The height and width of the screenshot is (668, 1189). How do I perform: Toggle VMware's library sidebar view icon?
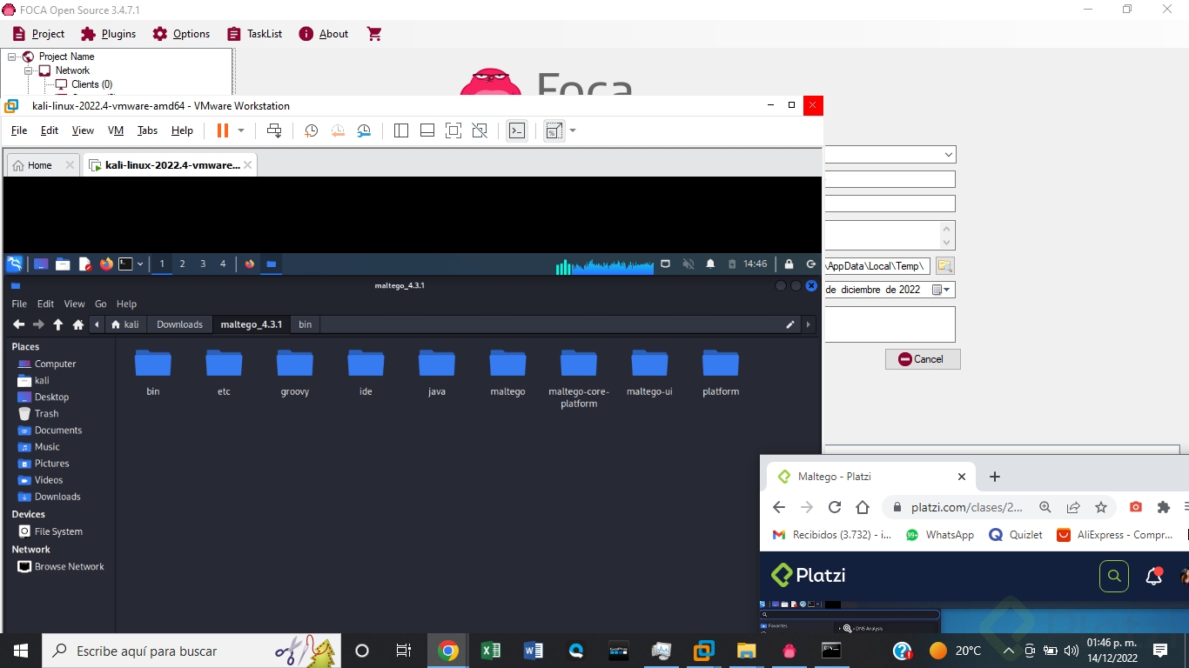[401, 130]
